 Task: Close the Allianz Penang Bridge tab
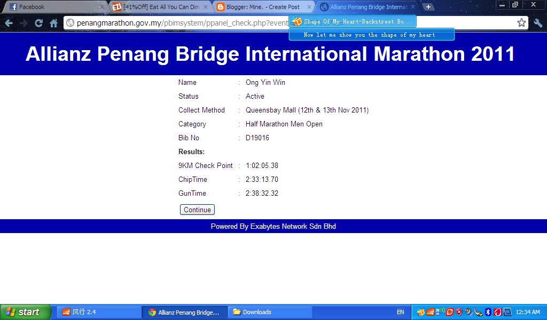tap(413, 7)
